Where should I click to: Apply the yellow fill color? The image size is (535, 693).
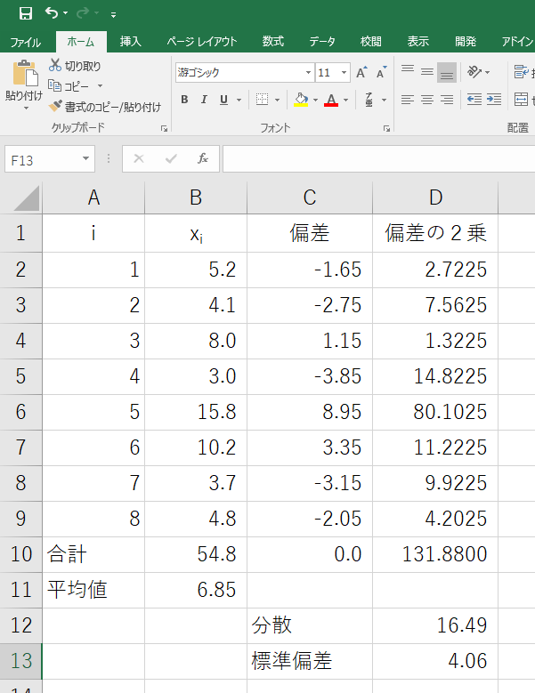click(x=301, y=100)
